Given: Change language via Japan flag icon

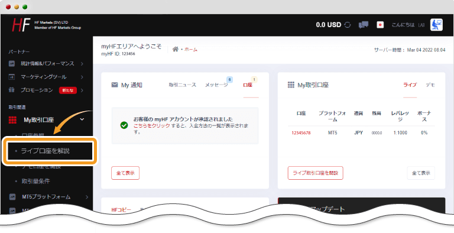Looking at the screenshot, I should (x=380, y=25).
